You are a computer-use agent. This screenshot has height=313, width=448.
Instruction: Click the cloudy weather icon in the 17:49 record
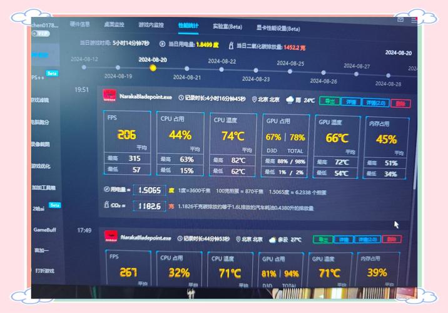point(273,240)
